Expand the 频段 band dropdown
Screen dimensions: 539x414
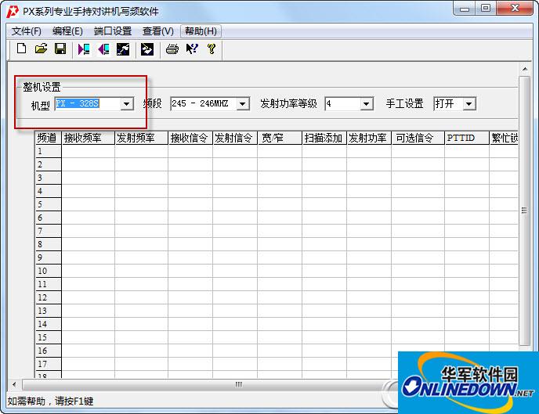click(x=242, y=103)
